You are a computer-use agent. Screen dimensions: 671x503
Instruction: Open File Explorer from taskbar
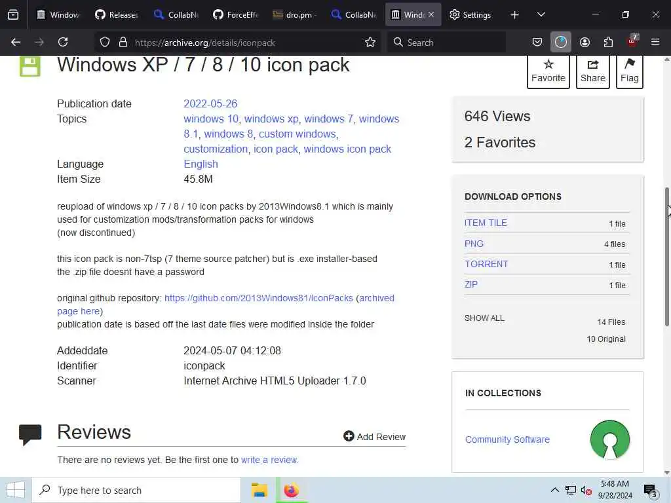(259, 490)
